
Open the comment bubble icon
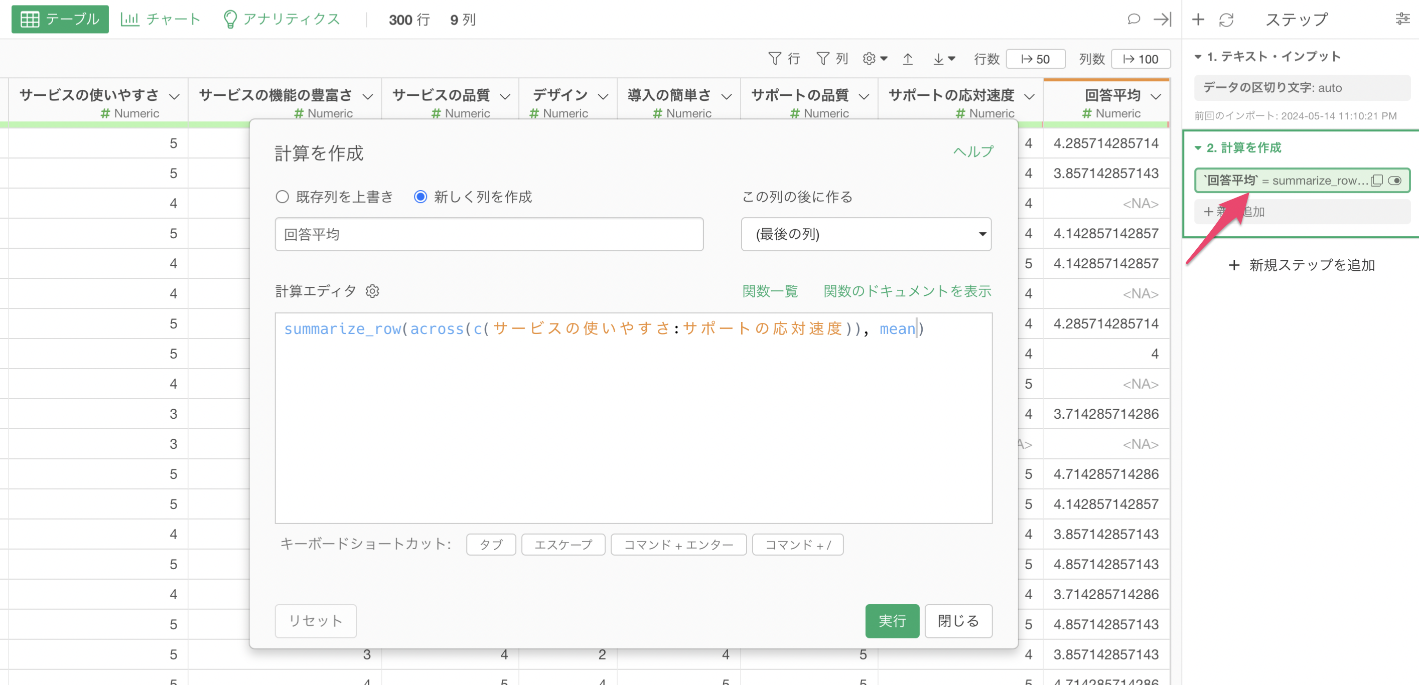coord(1133,19)
